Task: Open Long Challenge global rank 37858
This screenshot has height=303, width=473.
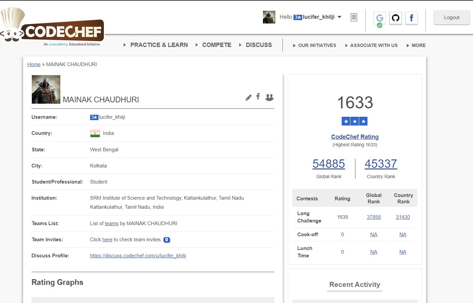Action: coord(374,217)
